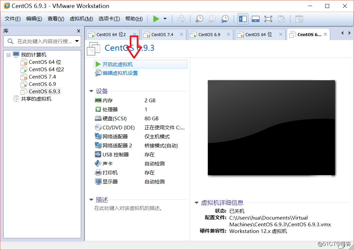354x250 pixels.
Task: Click the green power-on toolbar button
Action: tap(156, 19)
